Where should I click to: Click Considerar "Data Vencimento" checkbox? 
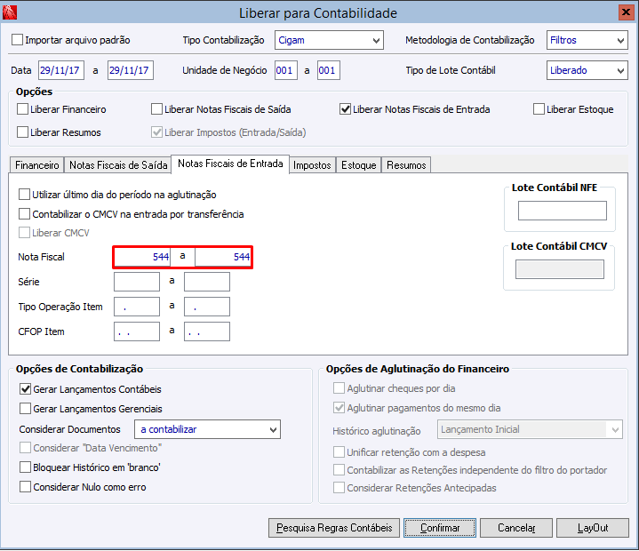[25, 448]
